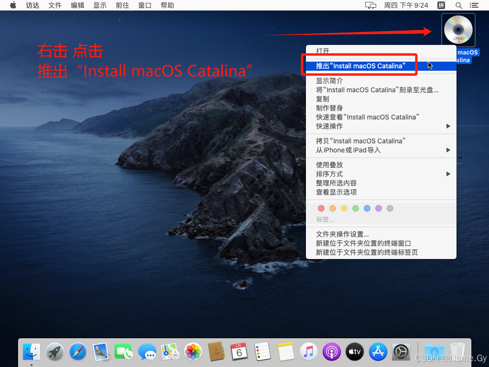Choose 打开 in context menu

point(381,51)
